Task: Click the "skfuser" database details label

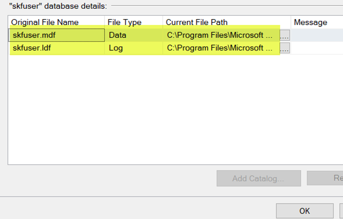Action: (58, 6)
